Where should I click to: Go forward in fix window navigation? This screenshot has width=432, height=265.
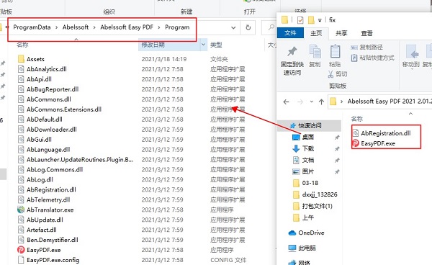pyautogui.click(x=300, y=102)
